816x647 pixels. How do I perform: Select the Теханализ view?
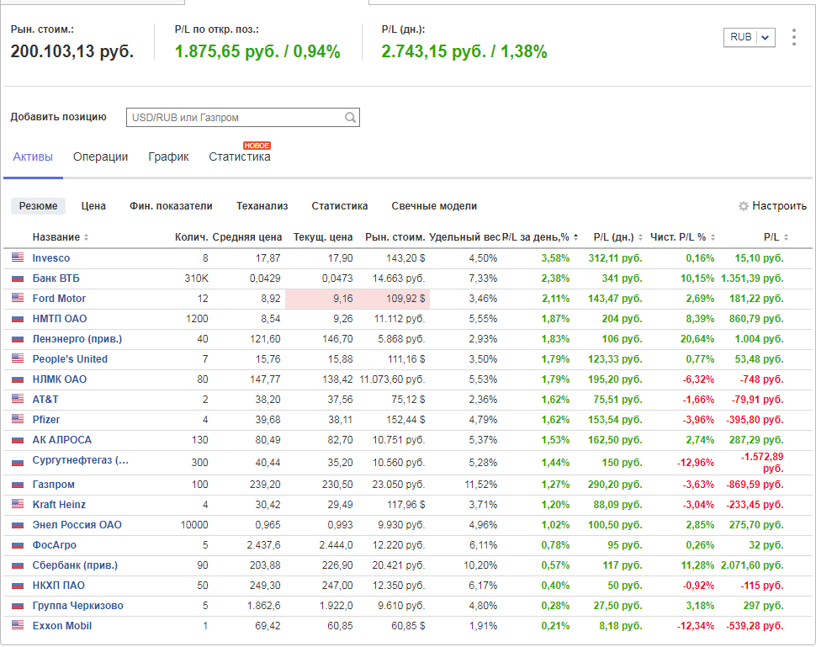(x=262, y=206)
